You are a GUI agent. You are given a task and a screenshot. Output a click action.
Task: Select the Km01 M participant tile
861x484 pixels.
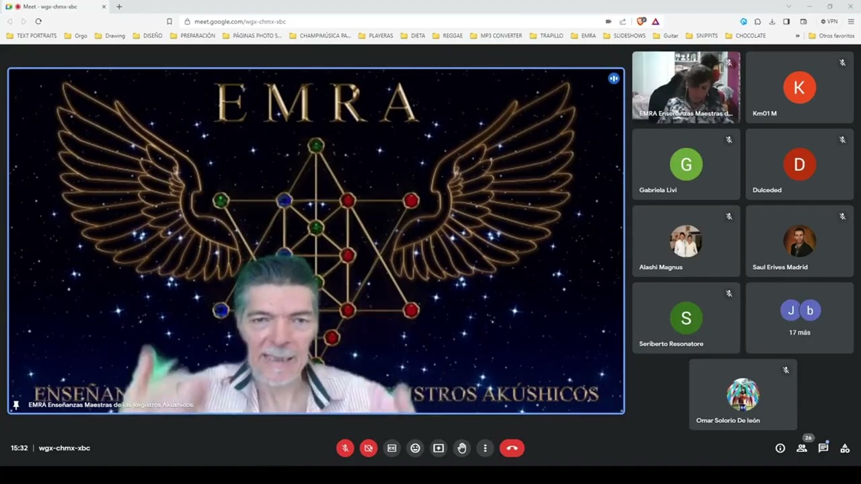click(x=800, y=87)
